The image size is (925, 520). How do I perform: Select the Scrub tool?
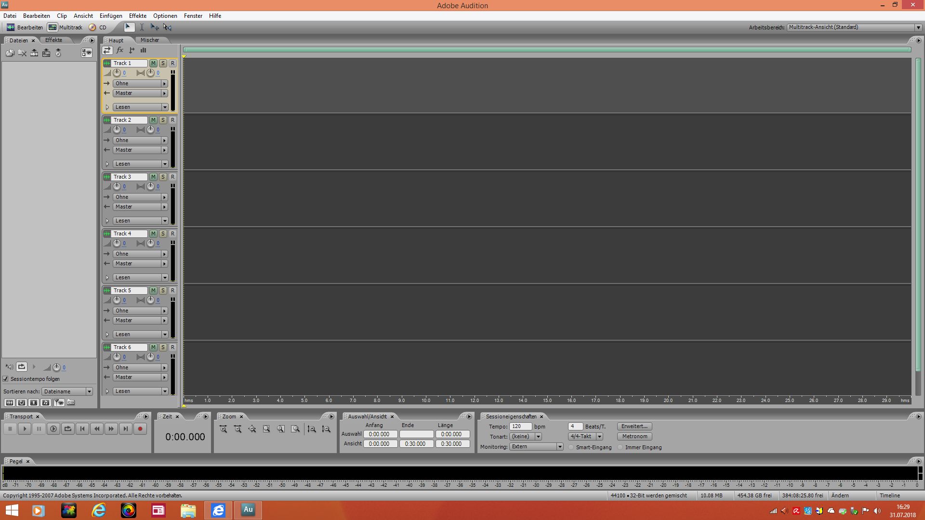[x=167, y=27]
